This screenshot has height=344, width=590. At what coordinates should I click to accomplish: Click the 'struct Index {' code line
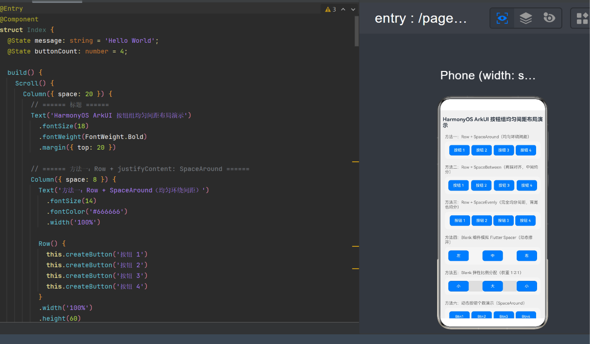click(27, 30)
